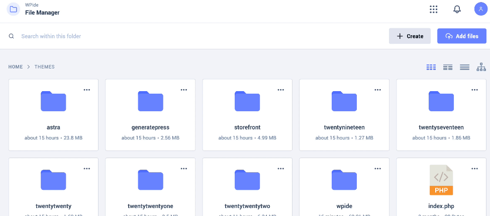
Task: Open more options for generatepress
Action: point(184,90)
